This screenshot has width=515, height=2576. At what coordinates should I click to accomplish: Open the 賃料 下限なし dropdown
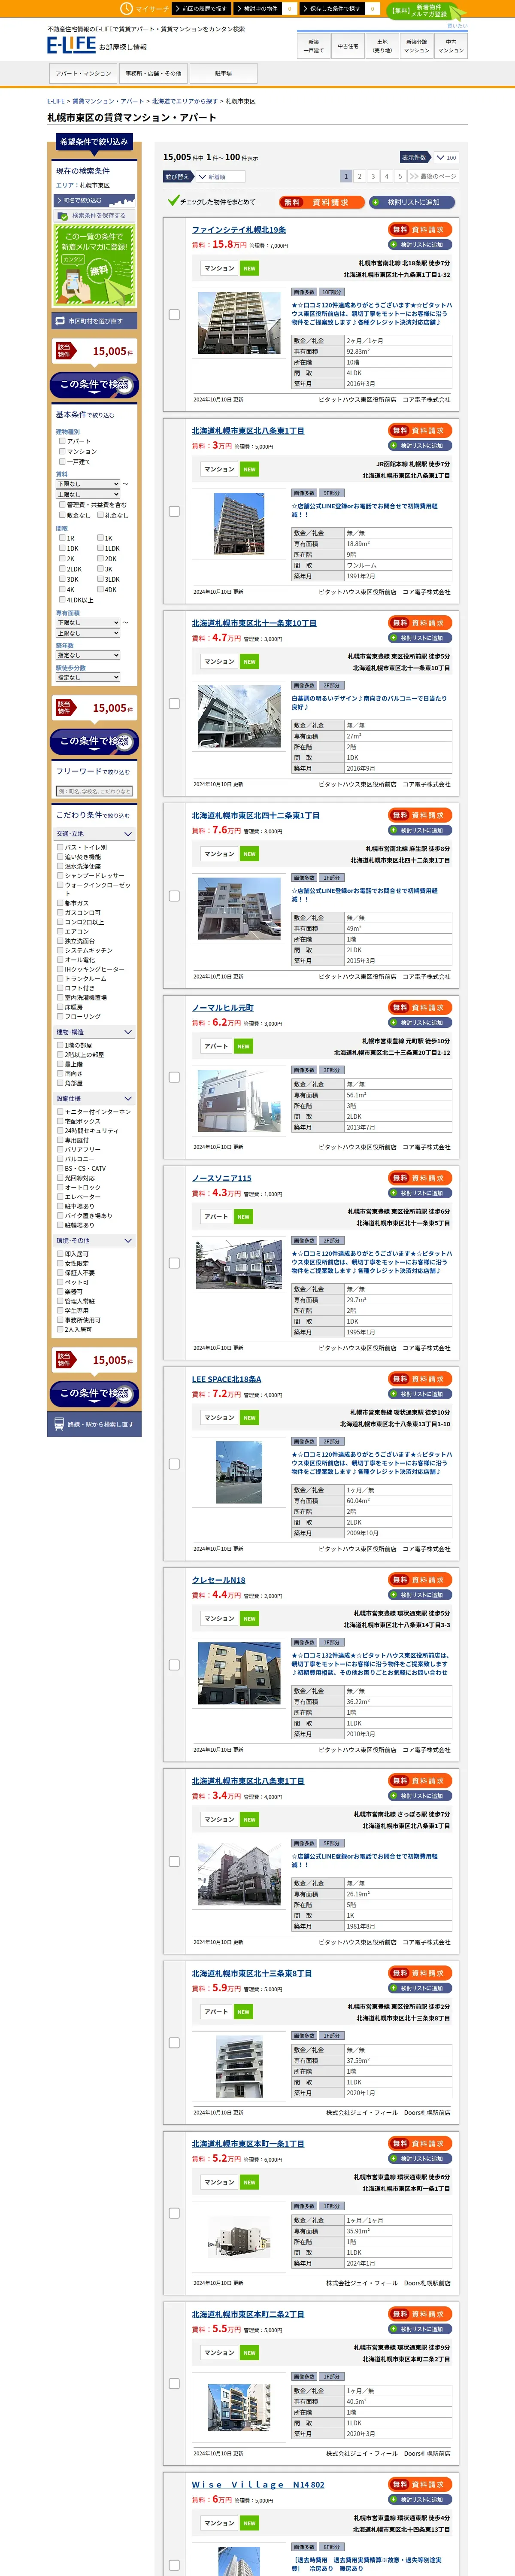(88, 484)
